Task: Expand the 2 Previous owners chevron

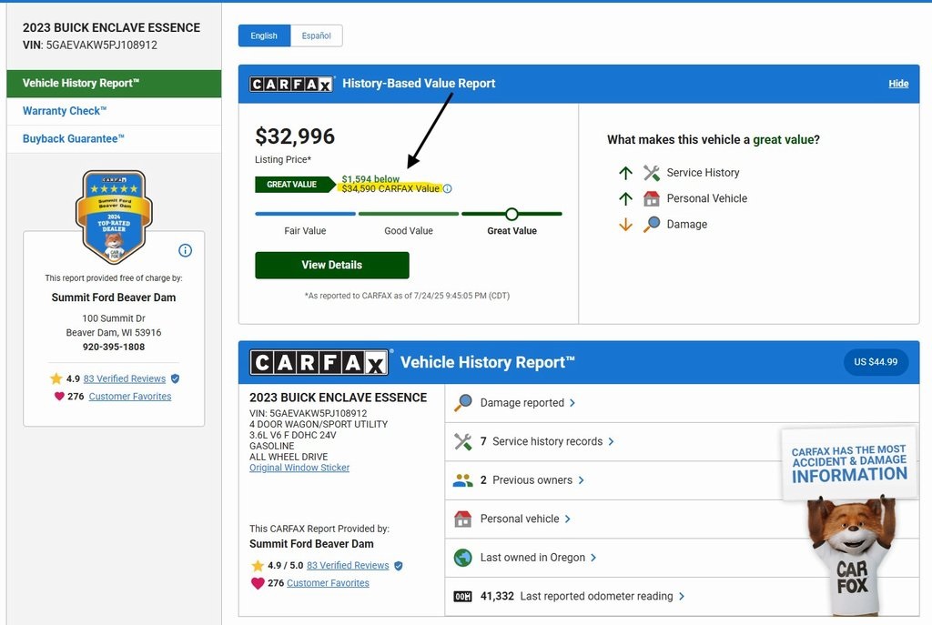Action: click(x=582, y=480)
